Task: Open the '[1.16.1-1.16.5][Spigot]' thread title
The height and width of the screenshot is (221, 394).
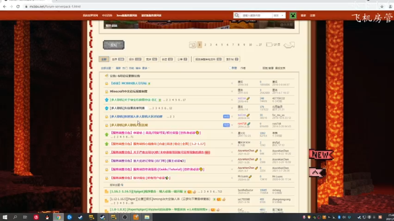Action: pos(147,192)
